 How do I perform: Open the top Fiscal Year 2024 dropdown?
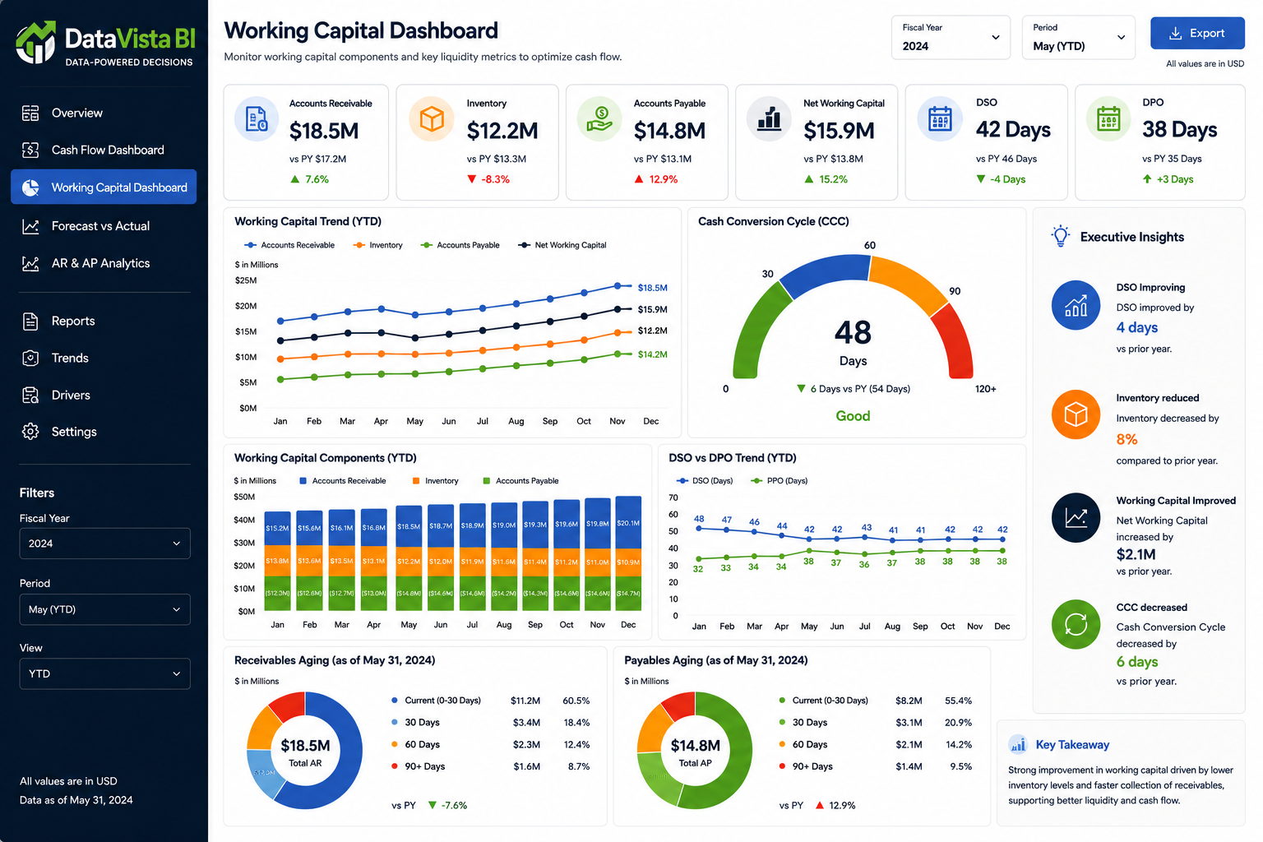click(x=951, y=38)
